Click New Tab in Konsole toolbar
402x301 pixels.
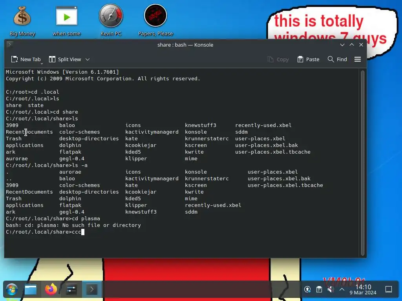click(26, 60)
